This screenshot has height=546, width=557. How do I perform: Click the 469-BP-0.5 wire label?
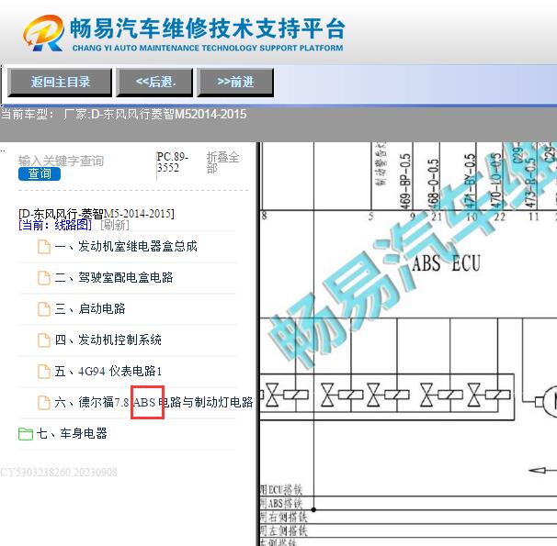pyautogui.click(x=405, y=182)
